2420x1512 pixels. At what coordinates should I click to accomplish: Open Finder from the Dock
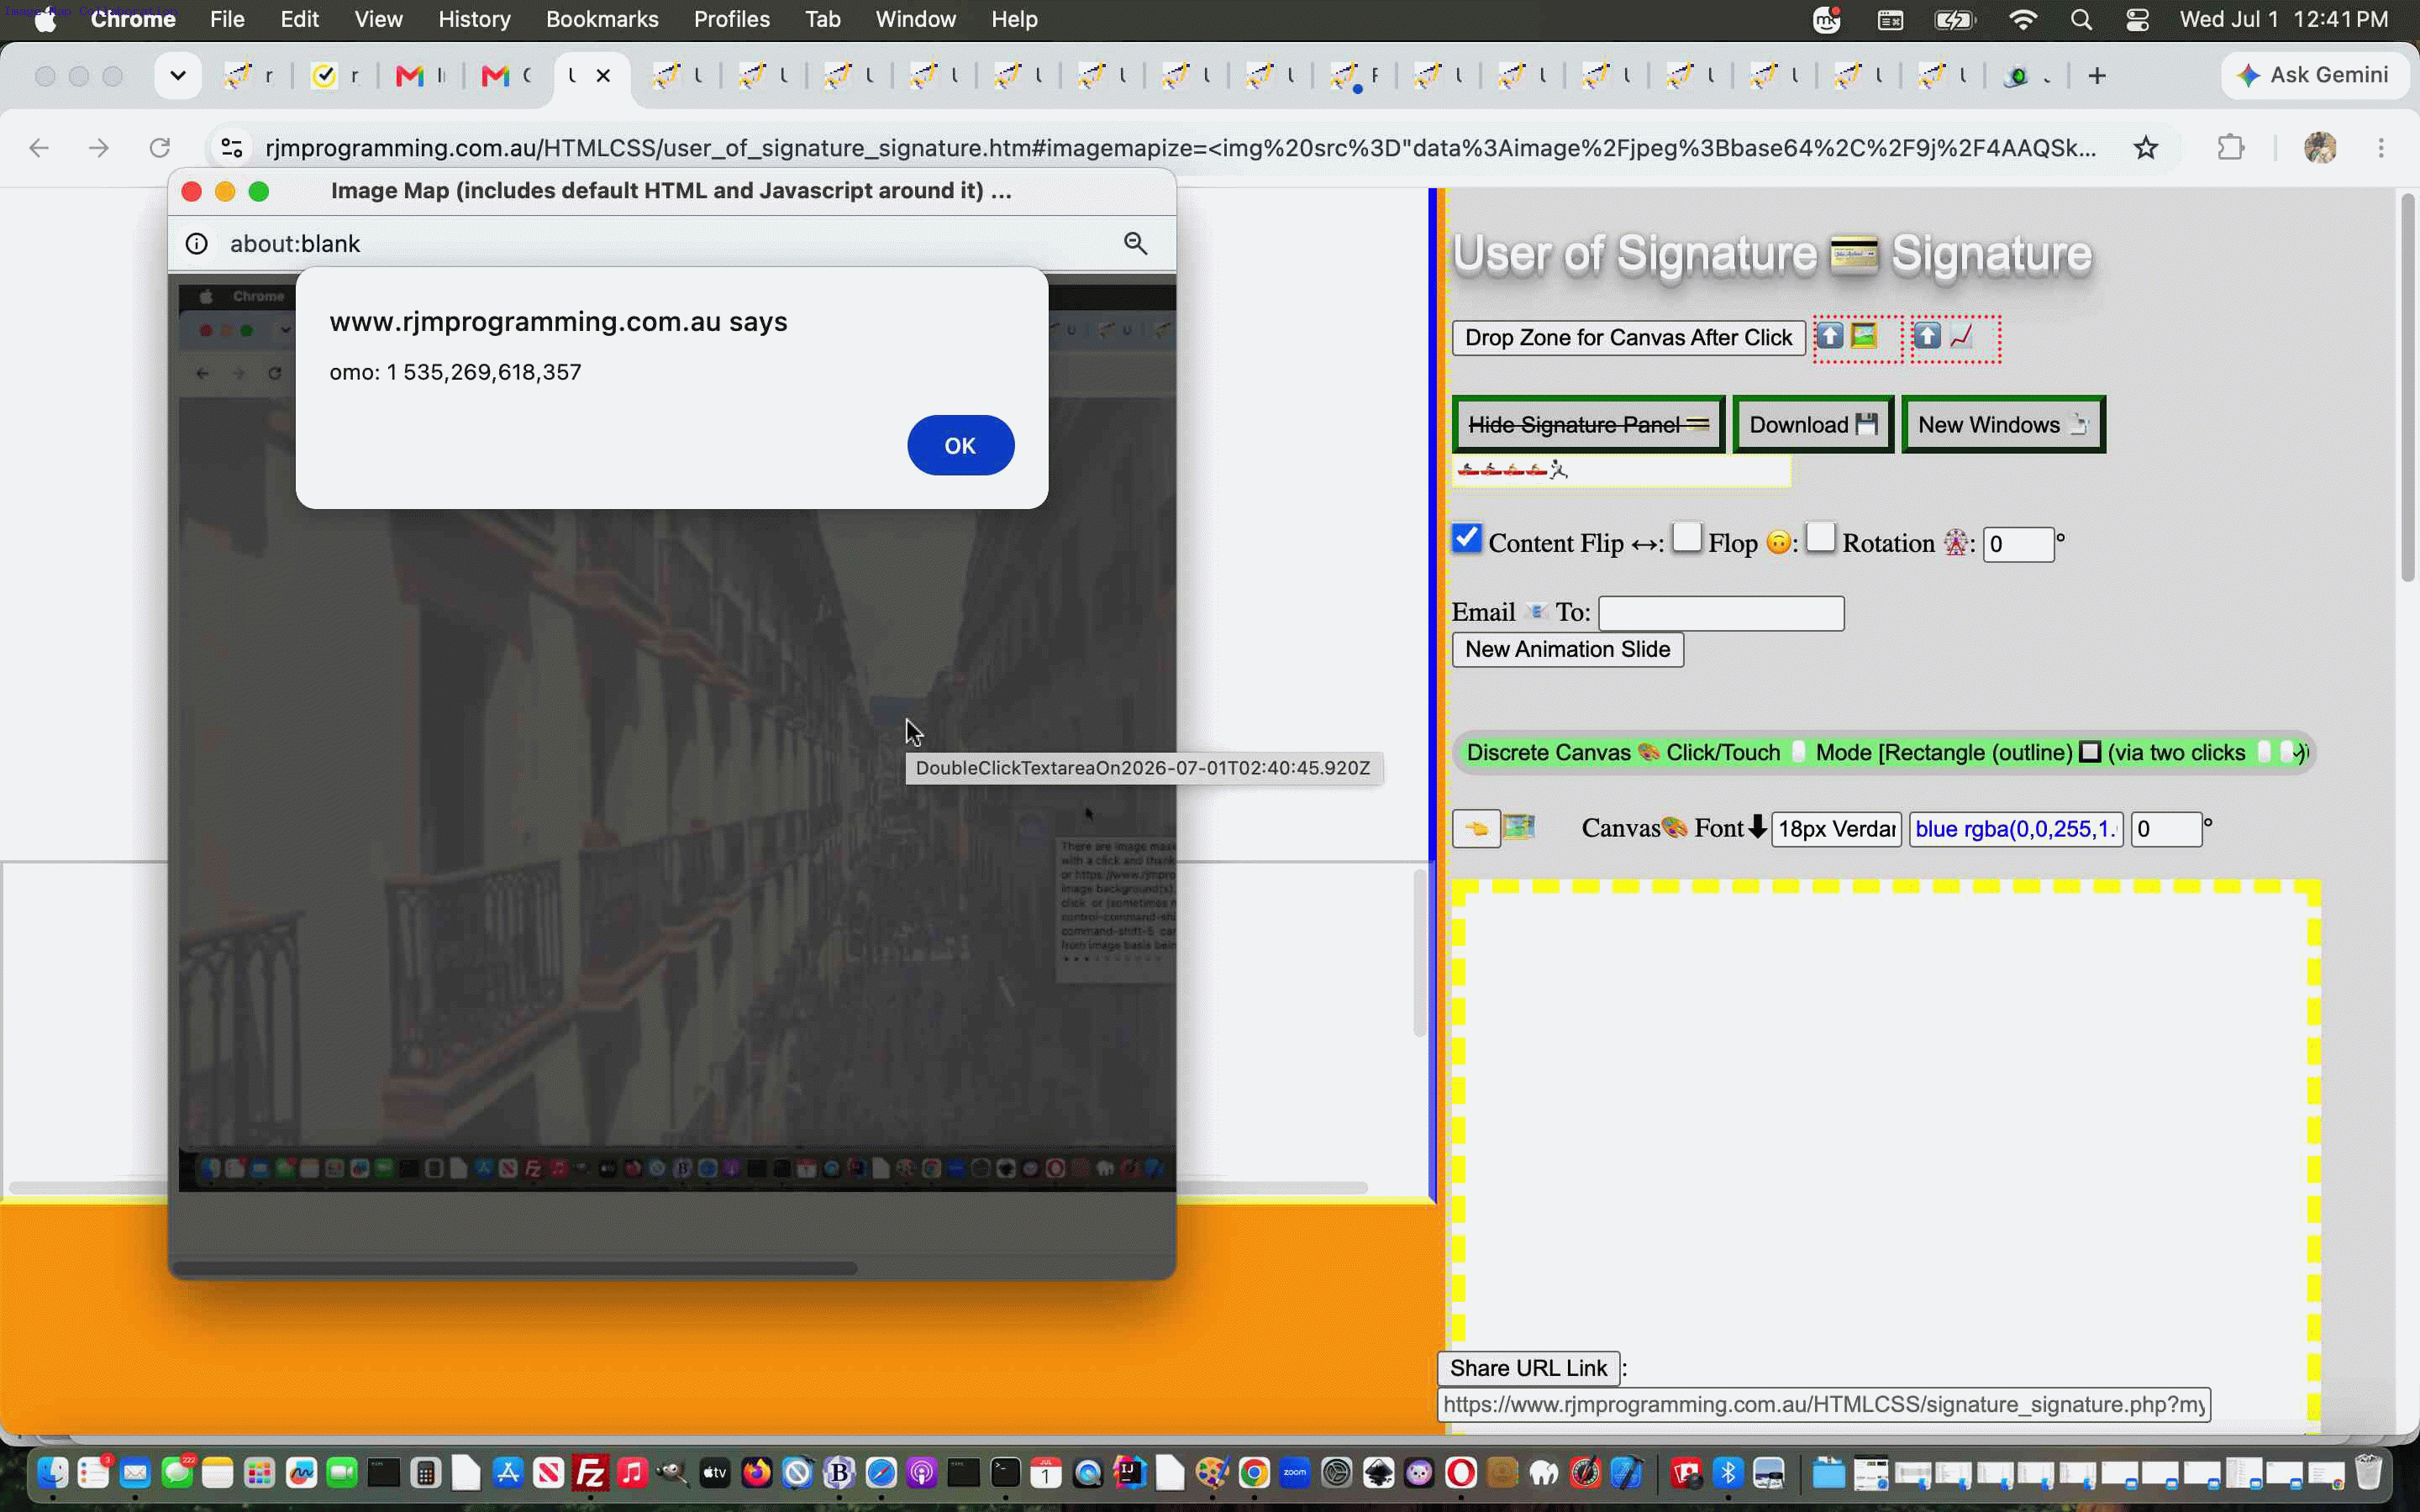coord(52,1473)
